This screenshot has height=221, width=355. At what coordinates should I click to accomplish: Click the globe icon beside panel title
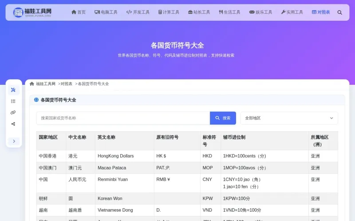(x=36, y=100)
